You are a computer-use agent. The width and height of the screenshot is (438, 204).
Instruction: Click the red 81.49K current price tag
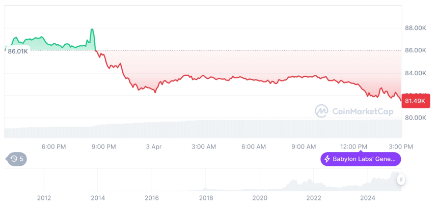pyautogui.click(x=414, y=101)
